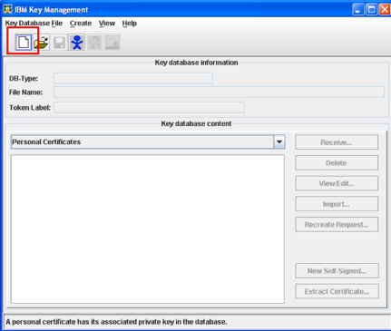Click the Recreate Request... button

pyautogui.click(x=337, y=225)
